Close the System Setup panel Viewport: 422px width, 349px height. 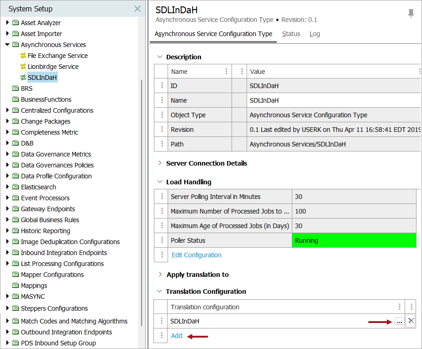(x=137, y=9)
